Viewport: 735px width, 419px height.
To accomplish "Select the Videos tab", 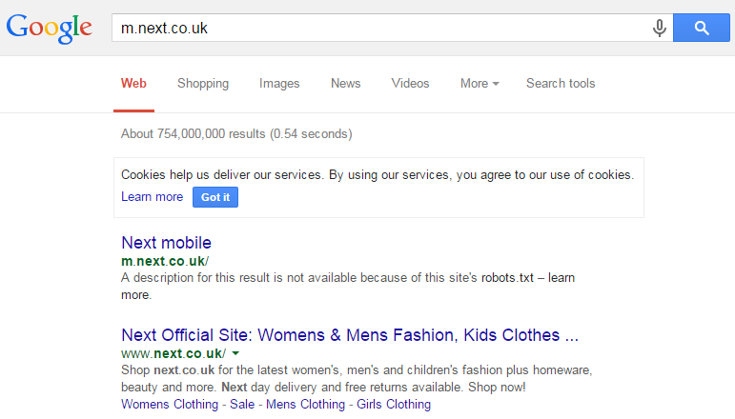I will tap(410, 84).
